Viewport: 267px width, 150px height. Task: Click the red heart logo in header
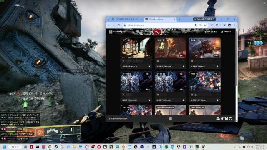coord(157,32)
